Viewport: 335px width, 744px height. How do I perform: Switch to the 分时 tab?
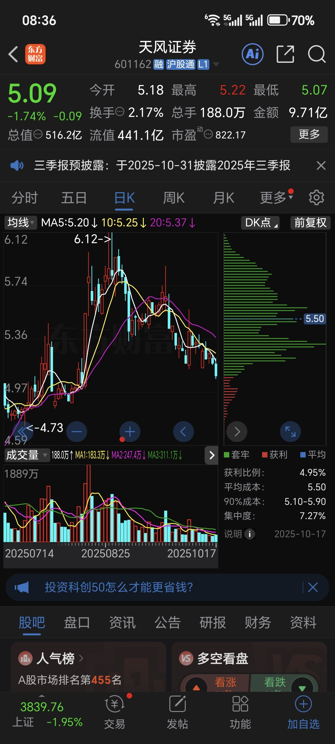pos(25,198)
